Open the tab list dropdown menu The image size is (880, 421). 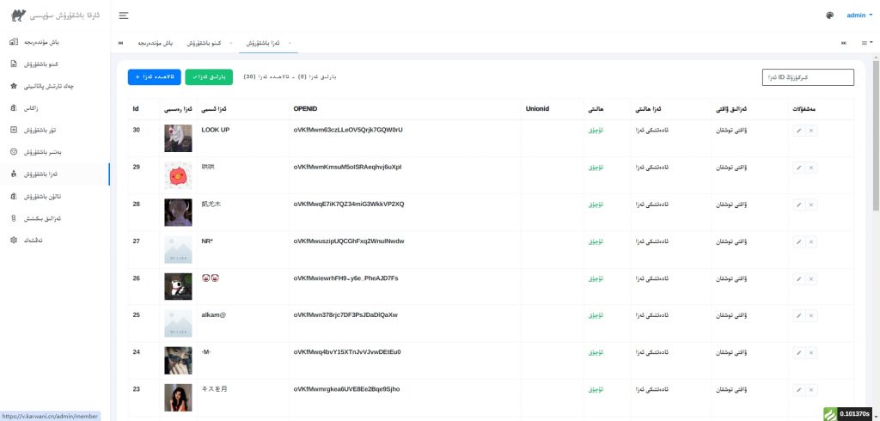tap(867, 42)
